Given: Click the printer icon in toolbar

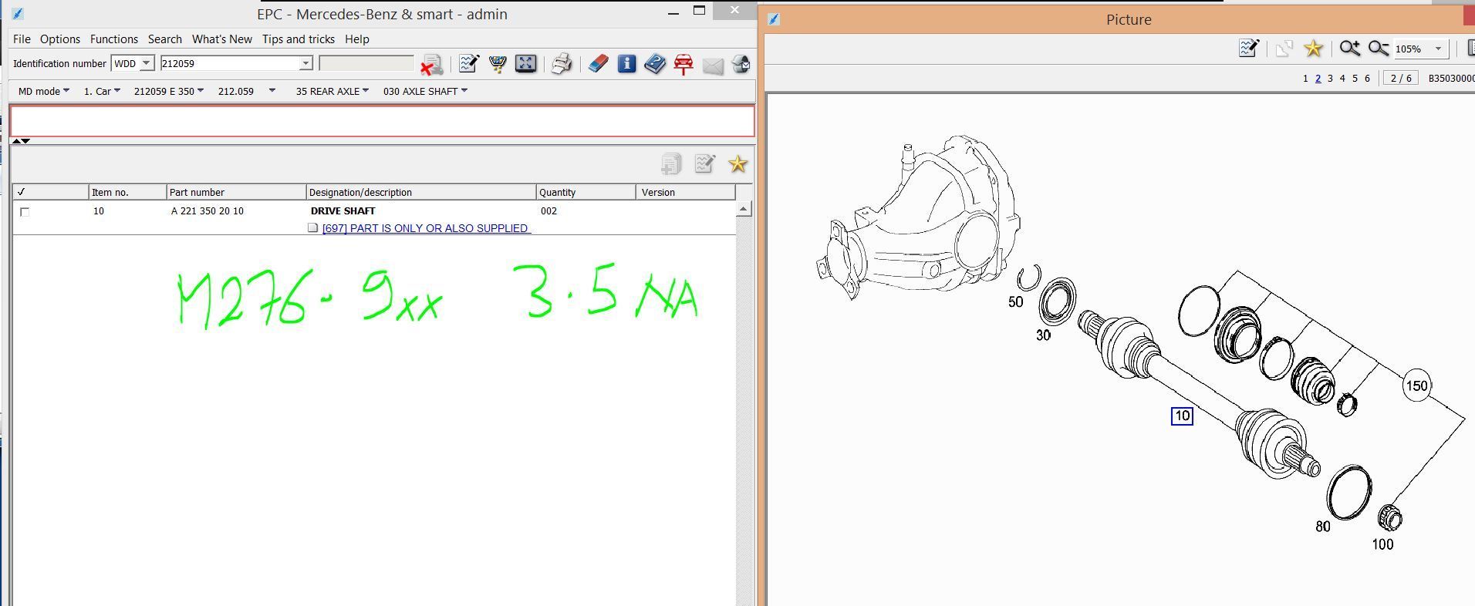Looking at the screenshot, I should pyautogui.click(x=562, y=64).
